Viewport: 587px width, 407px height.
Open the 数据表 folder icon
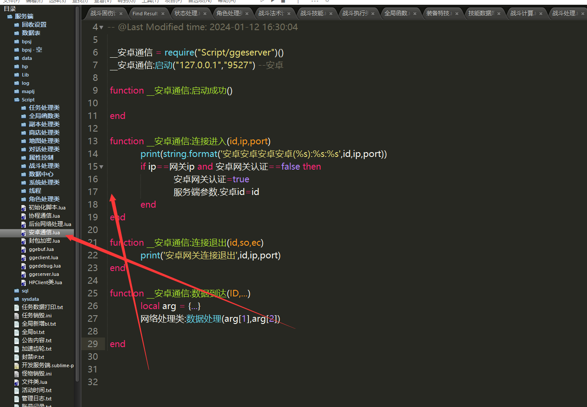tap(17, 33)
